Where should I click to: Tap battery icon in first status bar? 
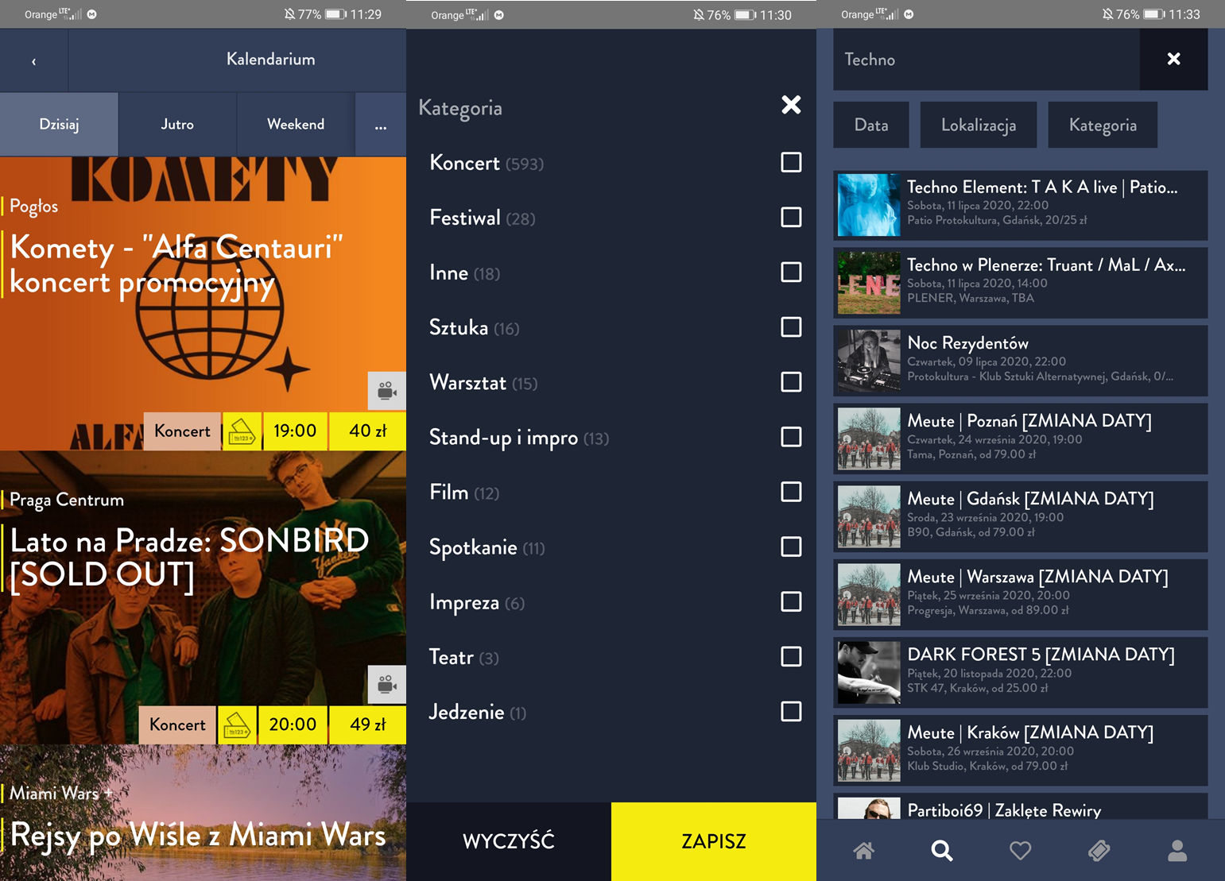click(x=335, y=14)
